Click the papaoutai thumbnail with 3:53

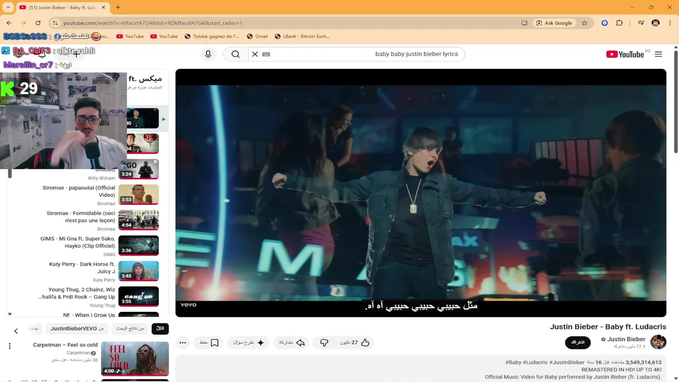click(138, 194)
